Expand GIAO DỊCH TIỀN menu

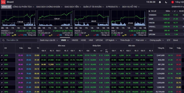[73, 7]
